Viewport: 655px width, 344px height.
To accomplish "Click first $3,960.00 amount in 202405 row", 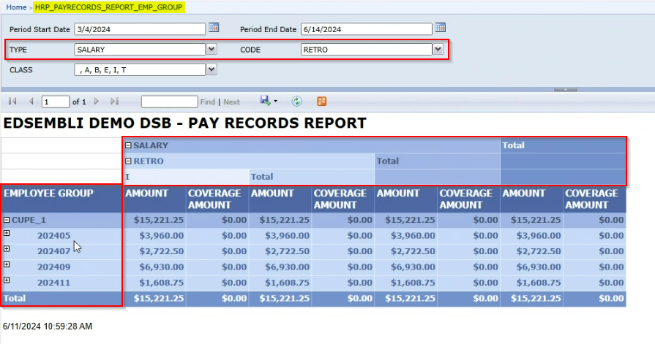I will (162, 236).
